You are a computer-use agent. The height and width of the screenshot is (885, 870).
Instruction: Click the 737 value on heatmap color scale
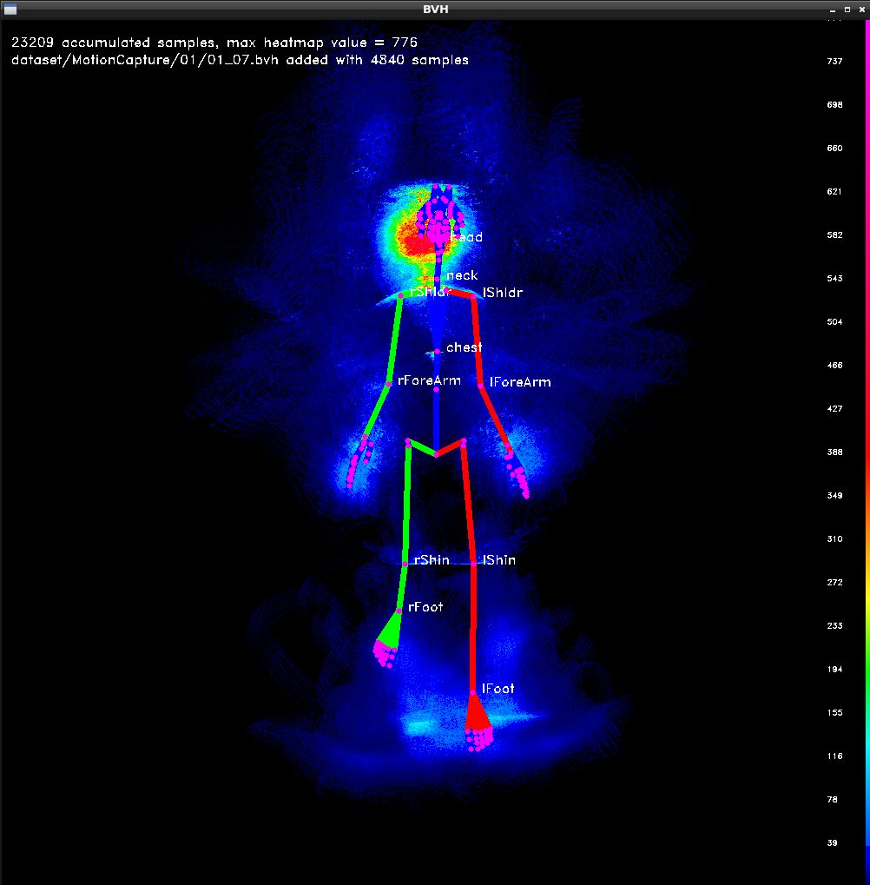pos(834,62)
